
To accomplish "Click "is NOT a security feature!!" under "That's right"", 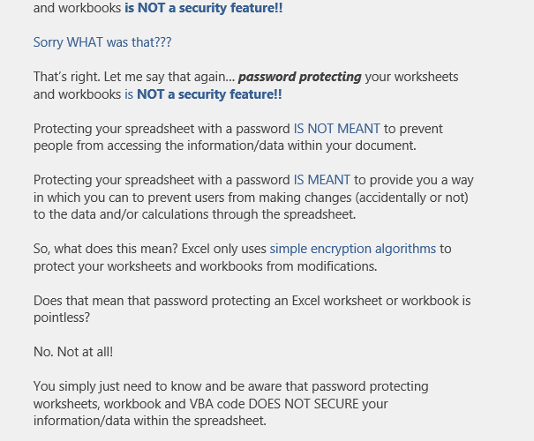I will click(203, 94).
